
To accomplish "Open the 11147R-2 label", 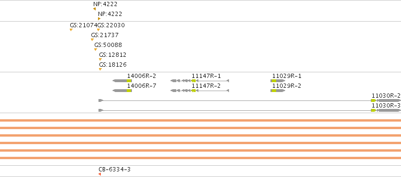I will tap(206, 86).
